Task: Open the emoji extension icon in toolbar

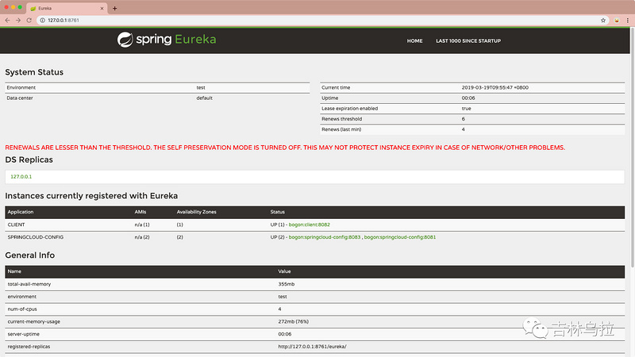Action: pos(617,21)
